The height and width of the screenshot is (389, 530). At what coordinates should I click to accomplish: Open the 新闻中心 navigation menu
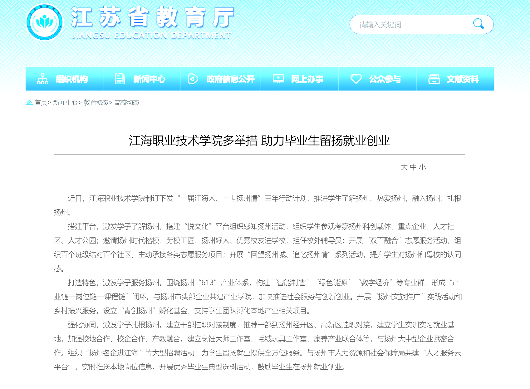tap(149, 79)
